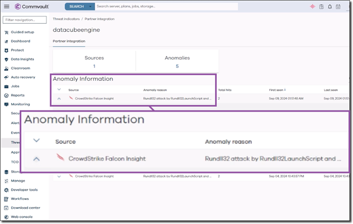Click the Jobs briefcase icon
Screen dimensions: 353x224
click(6, 86)
